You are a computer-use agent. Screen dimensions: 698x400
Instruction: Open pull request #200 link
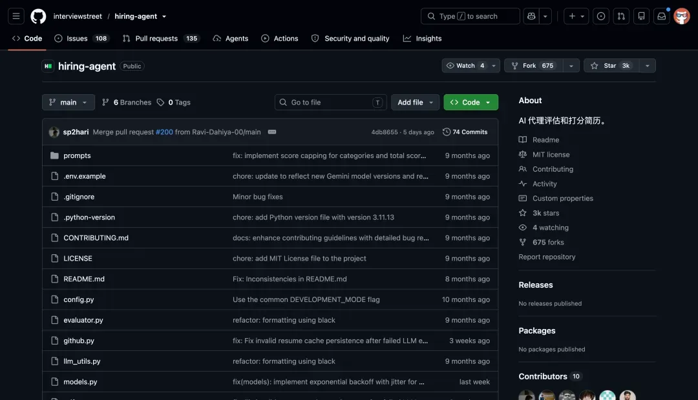164,132
